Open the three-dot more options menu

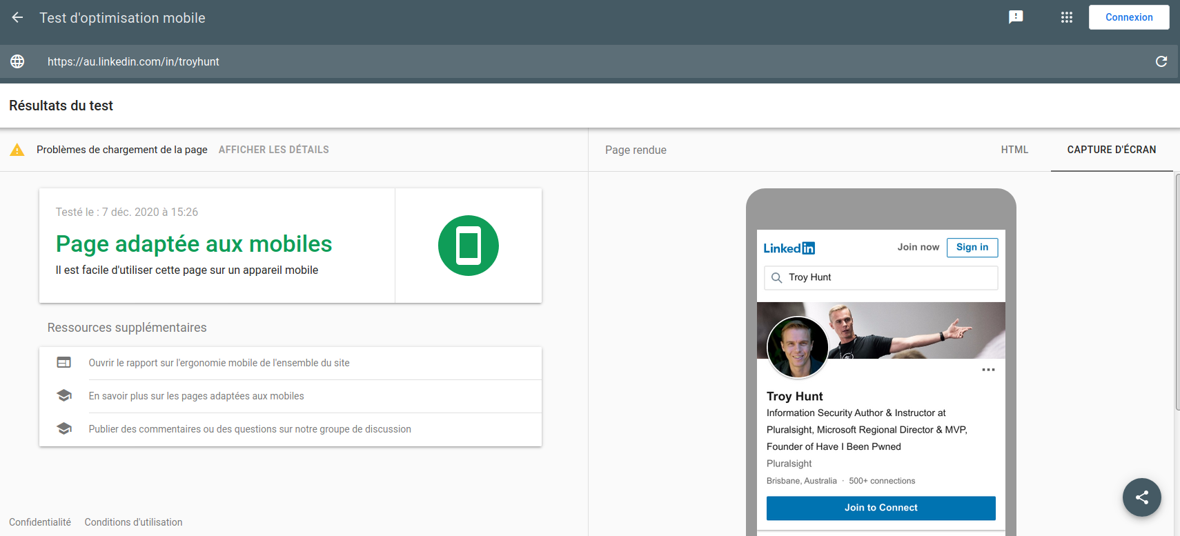988,370
